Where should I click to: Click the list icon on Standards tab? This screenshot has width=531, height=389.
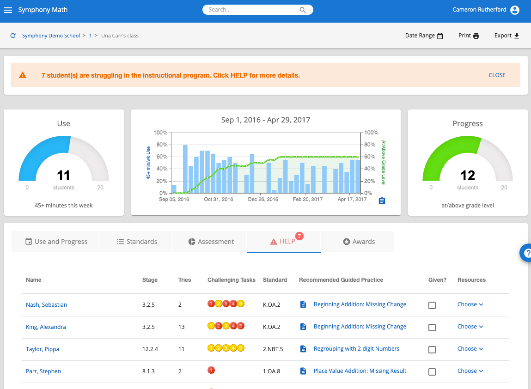tap(120, 242)
